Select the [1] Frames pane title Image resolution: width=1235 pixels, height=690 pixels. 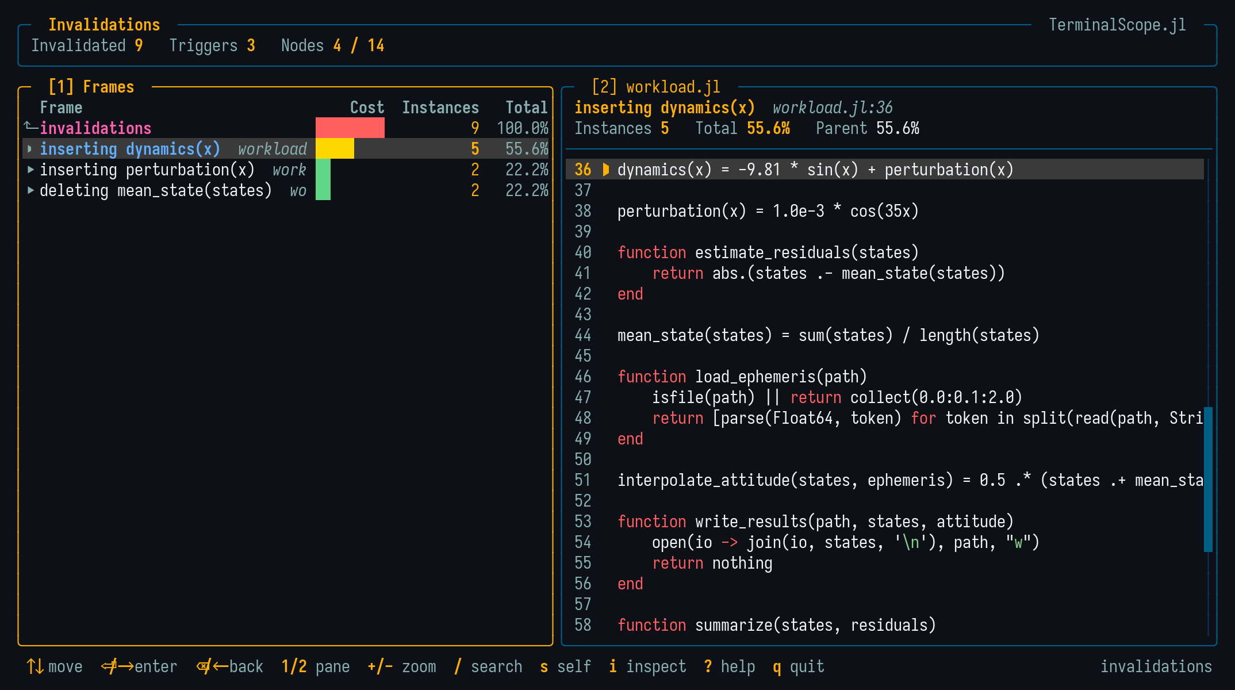pyautogui.click(x=91, y=87)
